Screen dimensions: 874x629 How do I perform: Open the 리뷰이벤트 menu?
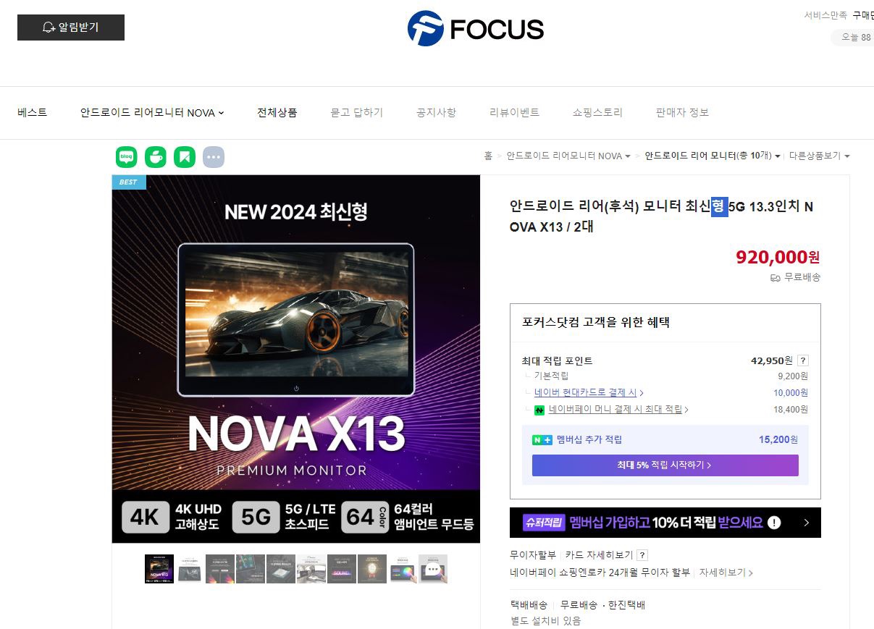(515, 113)
